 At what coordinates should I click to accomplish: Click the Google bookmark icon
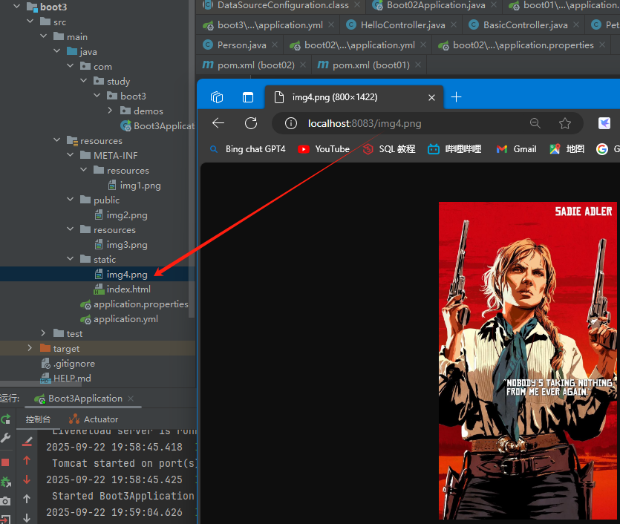pyautogui.click(x=602, y=149)
